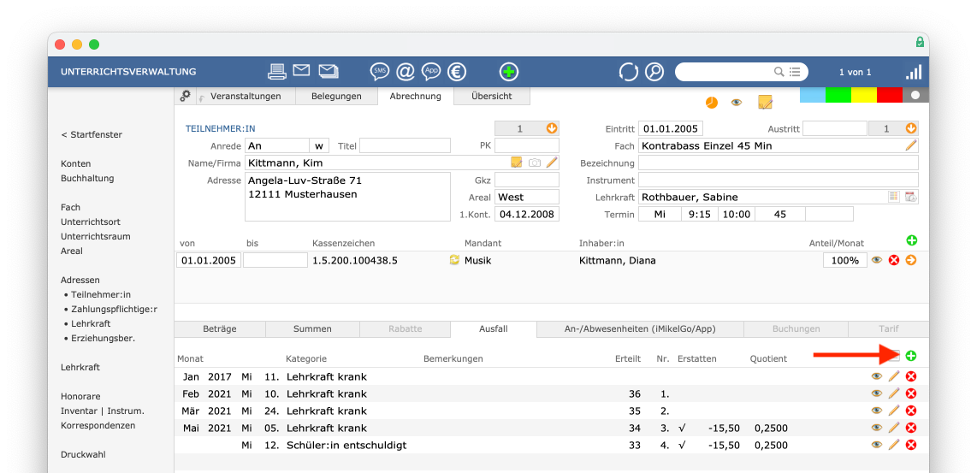Go to Kittmann, Diana via orange arrow

pos(911,261)
